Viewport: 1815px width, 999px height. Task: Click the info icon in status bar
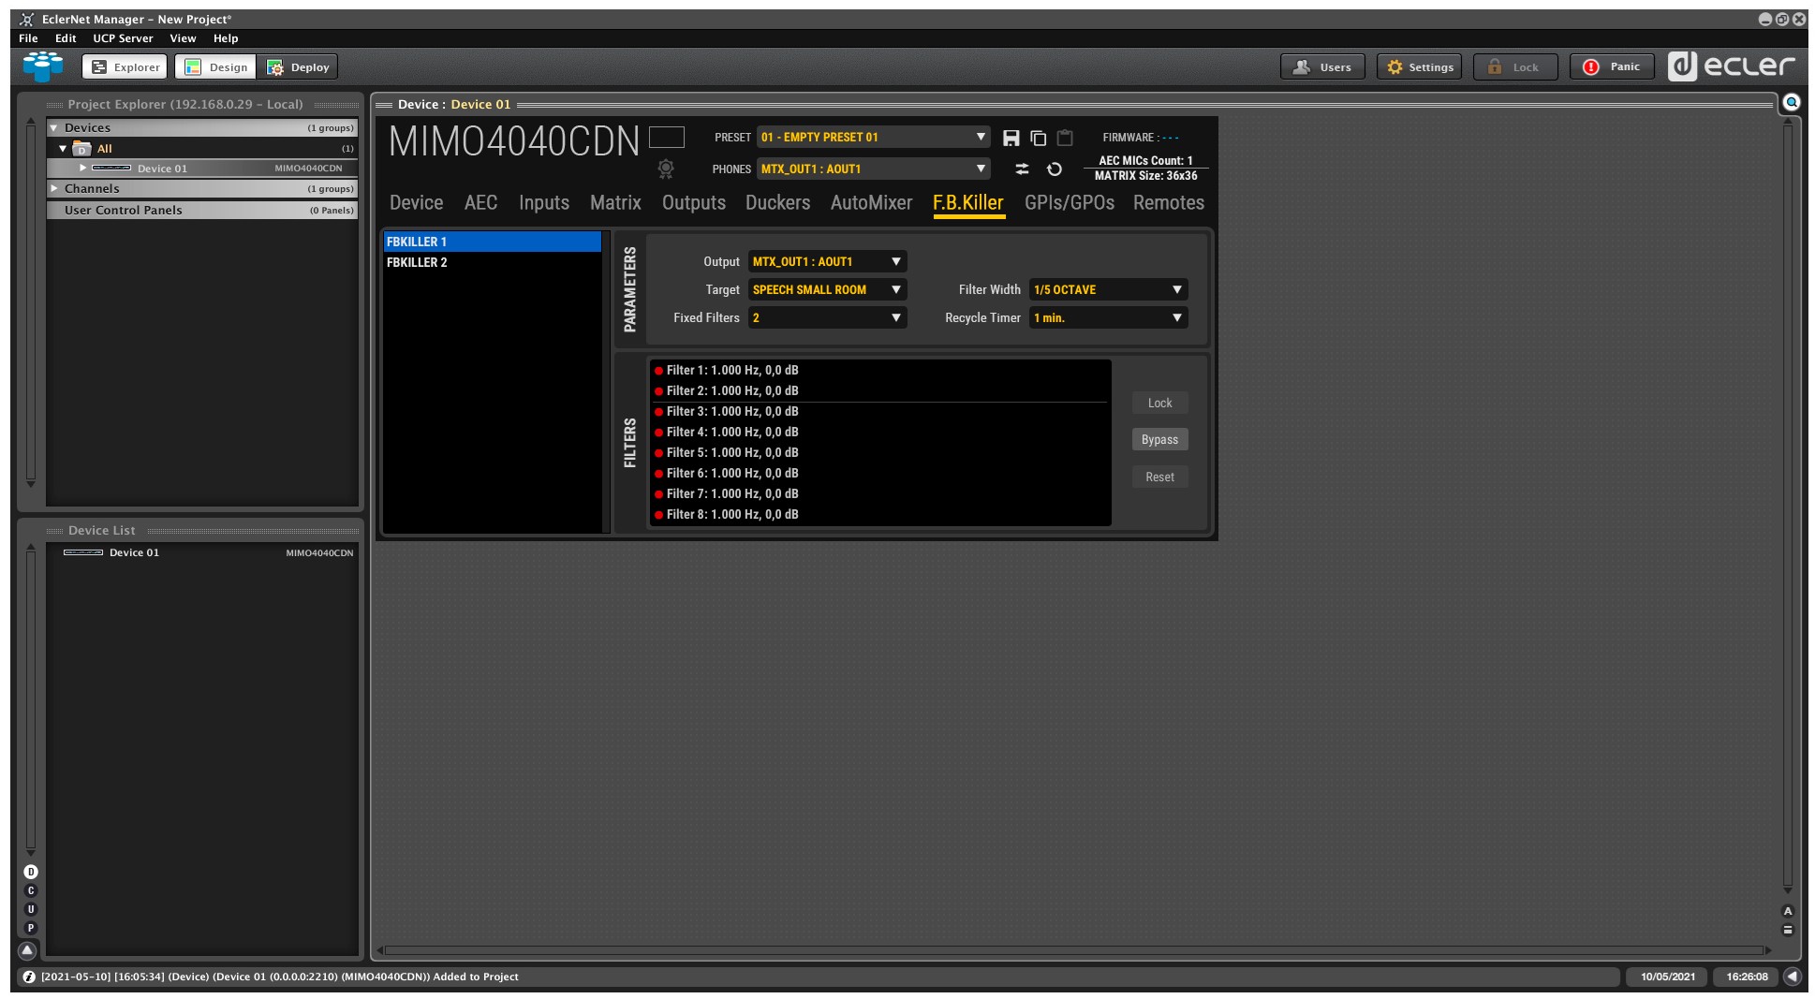click(x=29, y=977)
